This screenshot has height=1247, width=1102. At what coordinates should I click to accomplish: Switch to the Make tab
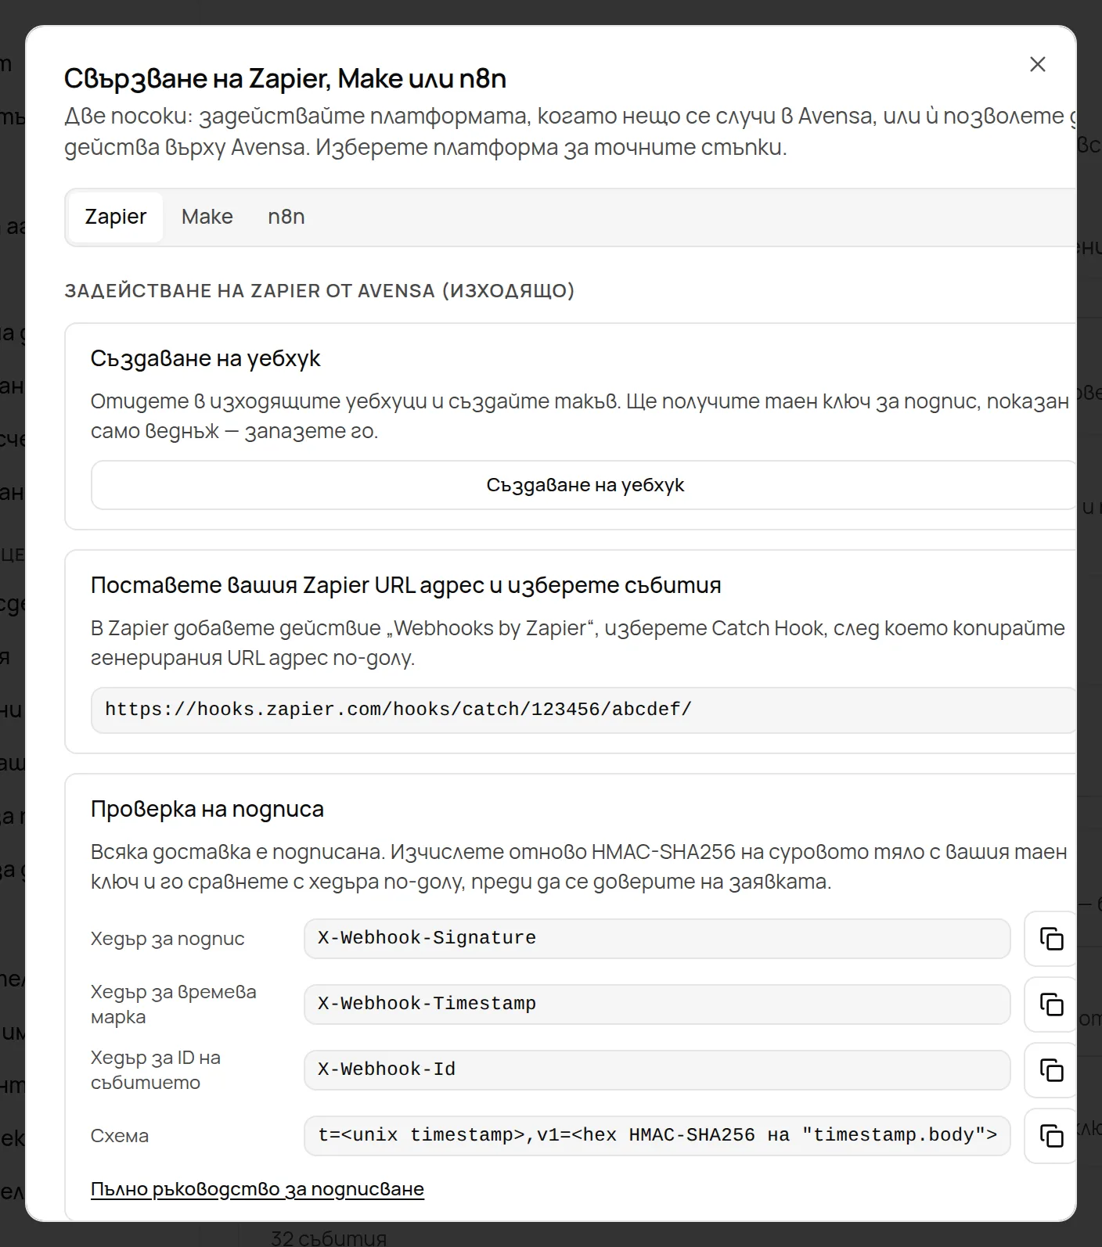(207, 217)
